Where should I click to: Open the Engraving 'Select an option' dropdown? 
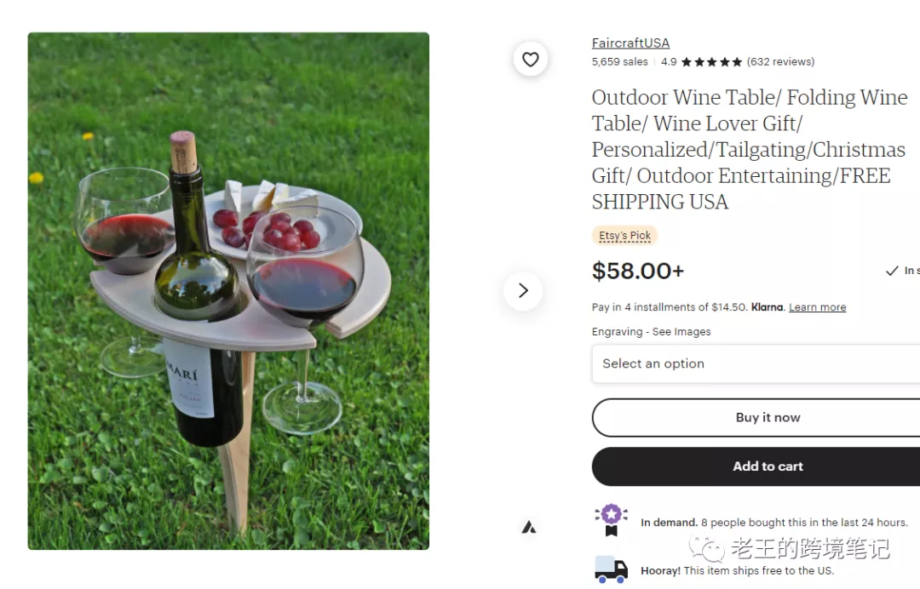756,363
